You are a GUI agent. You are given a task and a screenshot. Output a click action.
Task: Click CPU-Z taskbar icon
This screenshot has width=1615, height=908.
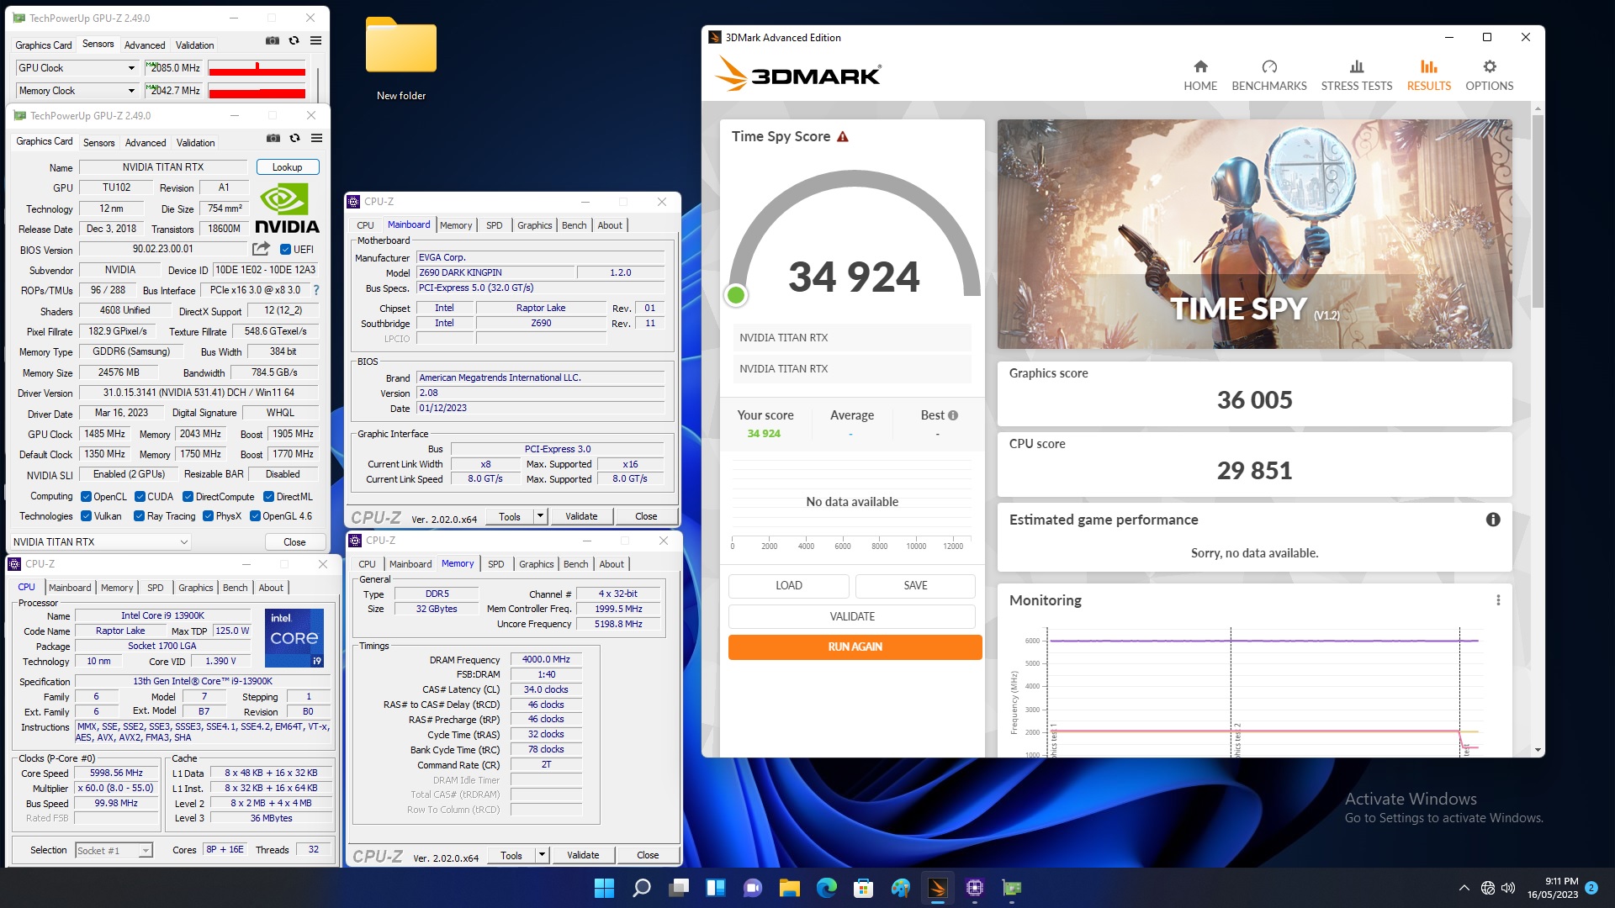(975, 888)
